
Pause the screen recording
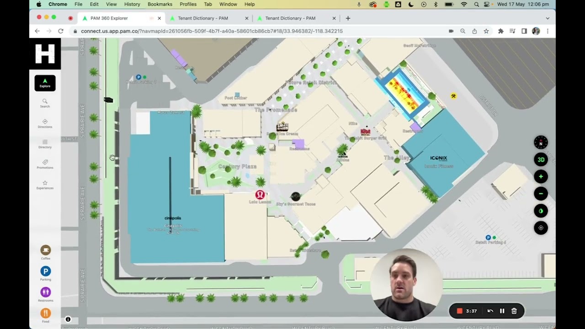pyautogui.click(x=502, y=311)
